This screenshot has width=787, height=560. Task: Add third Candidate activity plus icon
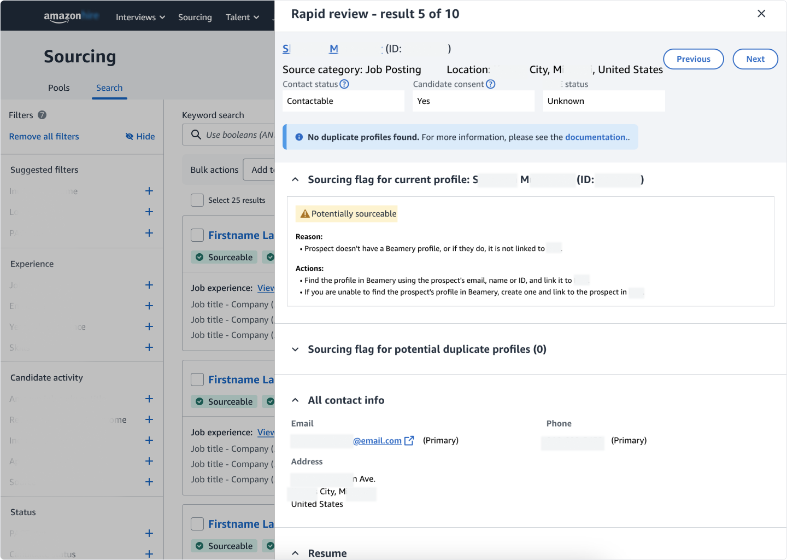[x=149, y=440]
